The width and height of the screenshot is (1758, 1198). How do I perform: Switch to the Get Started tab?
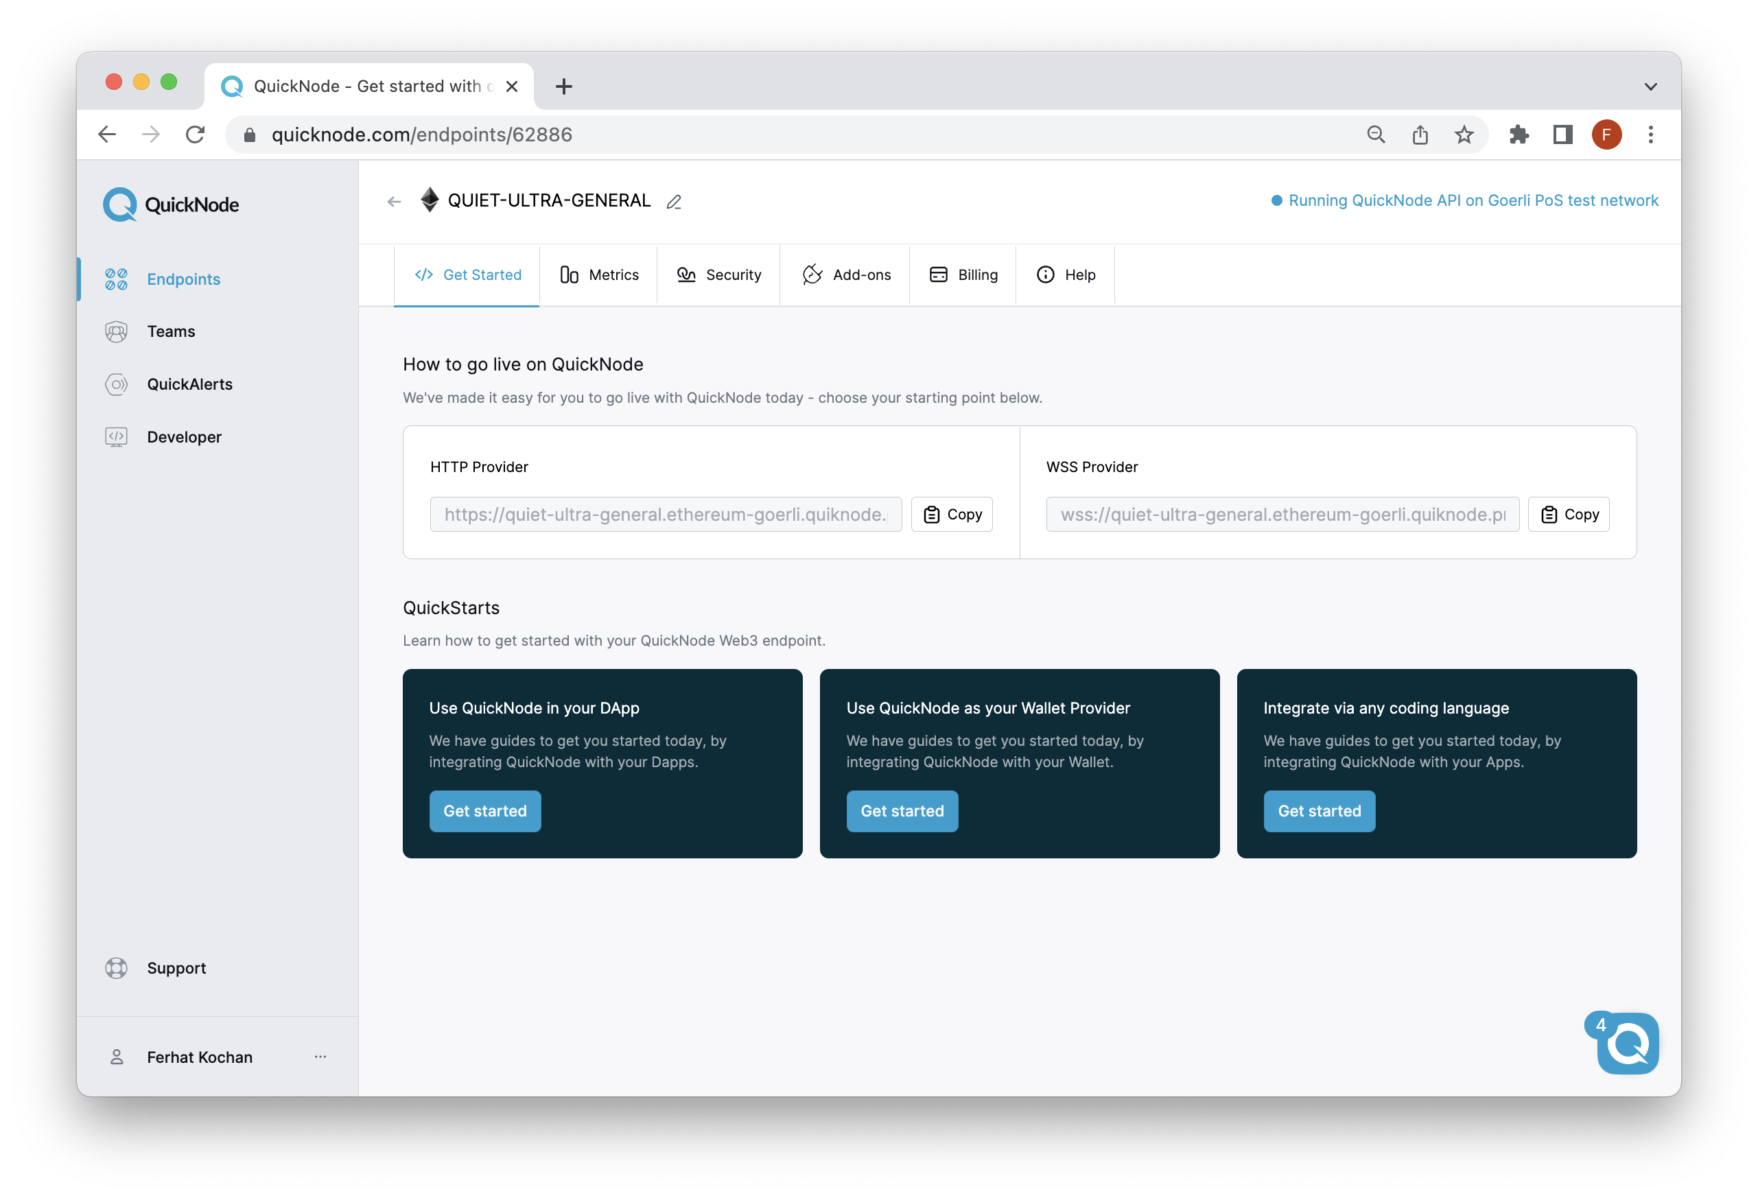(x=467, y=274)
